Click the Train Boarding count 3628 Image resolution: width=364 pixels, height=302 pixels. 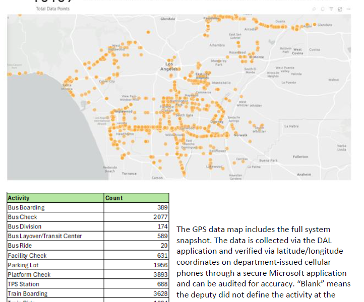[x=160, y=294]
